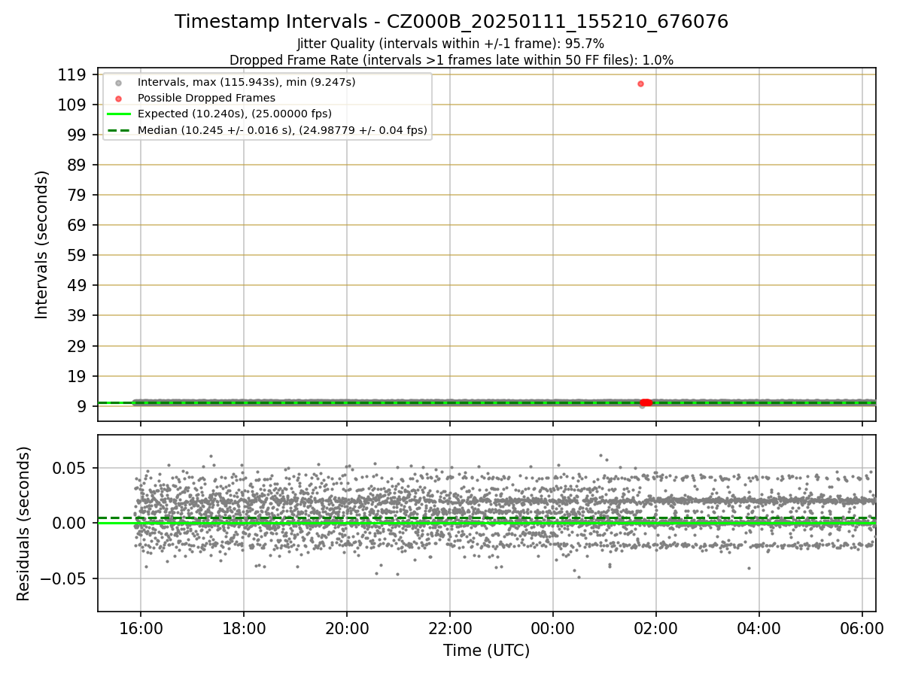Click the '22:00' x-axis tick label

pyautogui.click(x=450, y=628)
